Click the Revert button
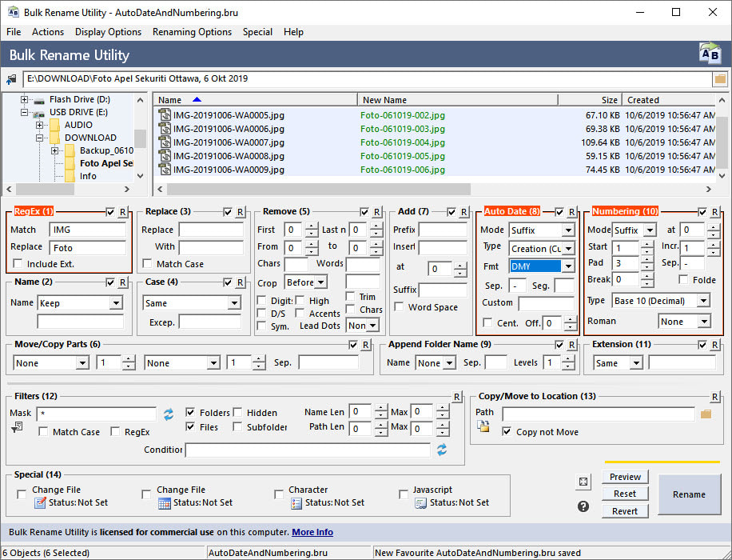Image resolution: width=732 pixels, height=560 pixels. click(625, 511)
